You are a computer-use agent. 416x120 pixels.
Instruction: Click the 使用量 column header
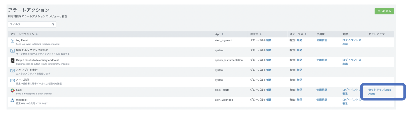click(x=320, y=34)
